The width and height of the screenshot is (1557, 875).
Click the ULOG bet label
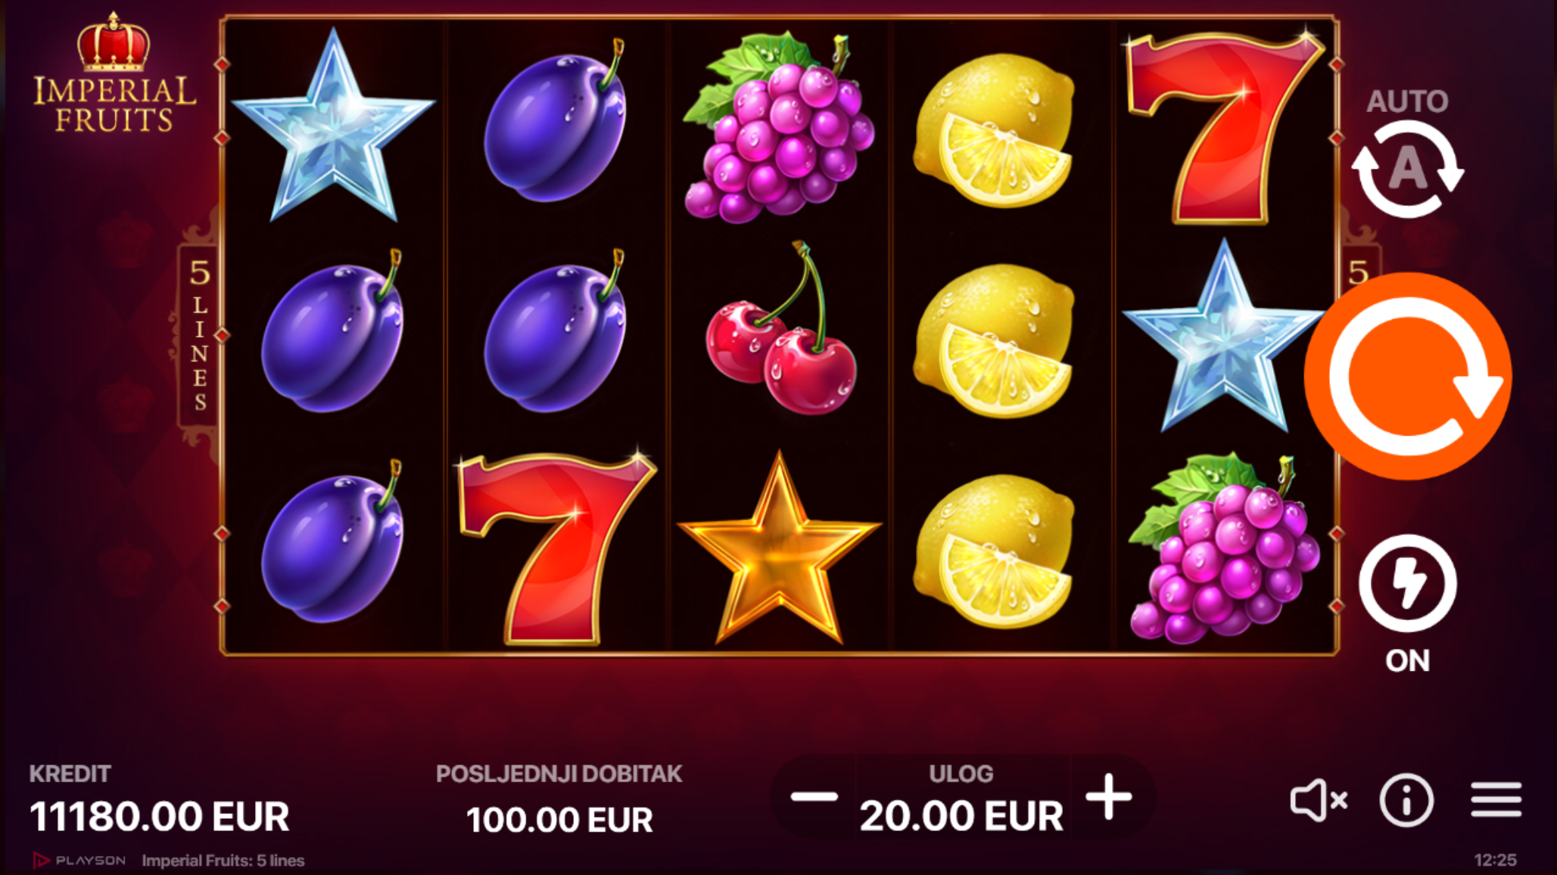click(961, 774)
